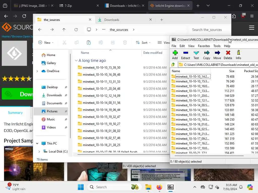The image size is (258, 193).
Task: Open the New dropdown in Explorer
Action: click(x=46, y=43)
